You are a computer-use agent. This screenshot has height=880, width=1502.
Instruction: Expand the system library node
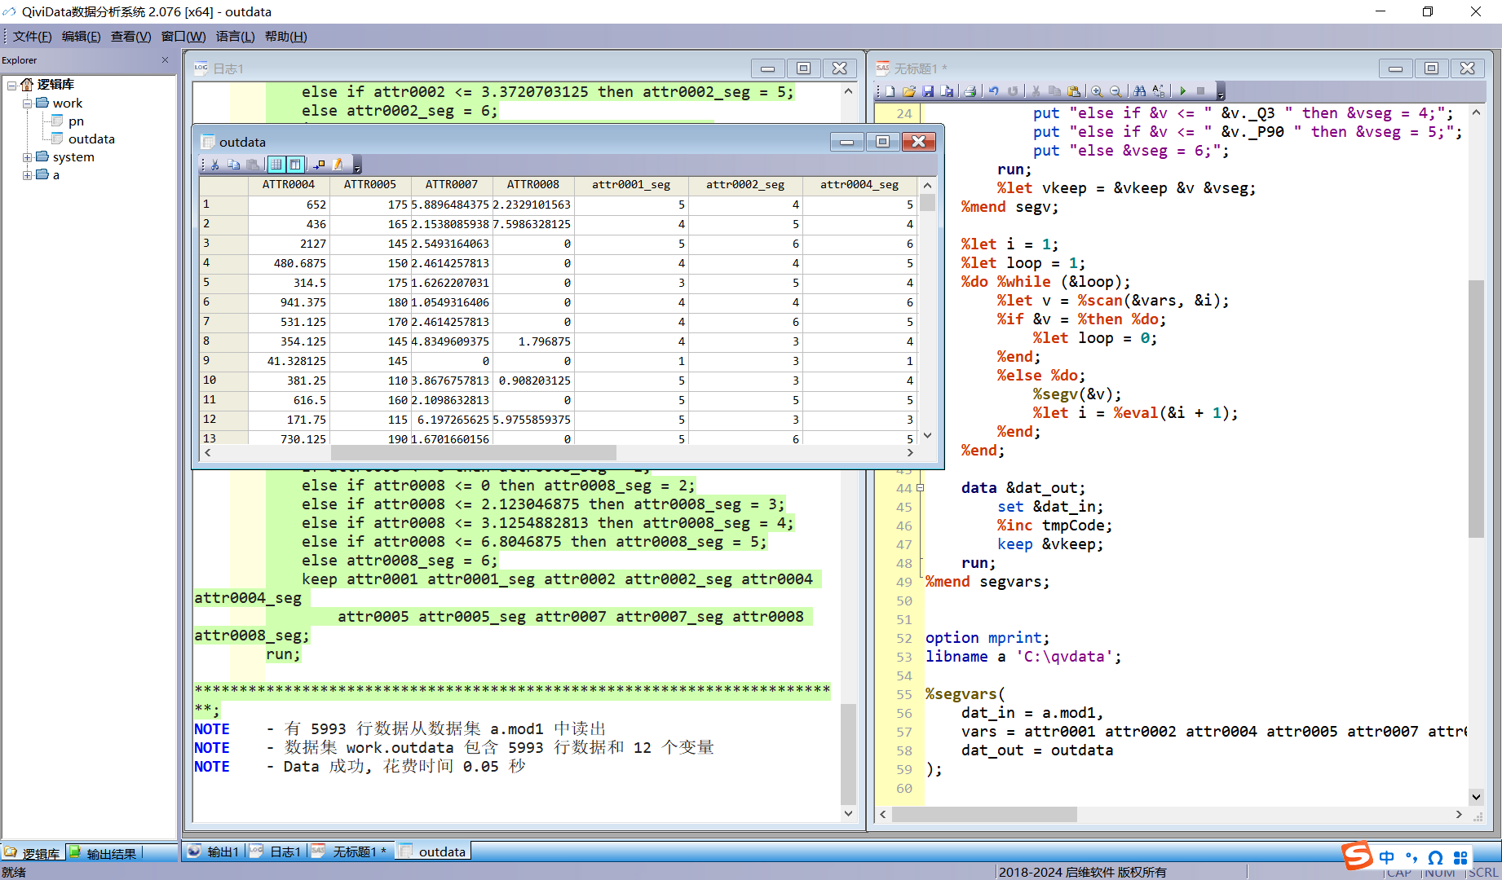pos(27,157)
